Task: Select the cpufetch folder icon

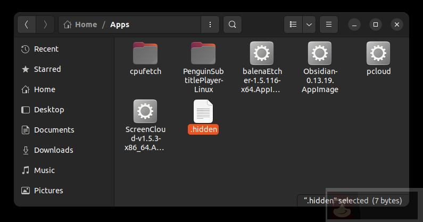Action: [x=145, y=53]
